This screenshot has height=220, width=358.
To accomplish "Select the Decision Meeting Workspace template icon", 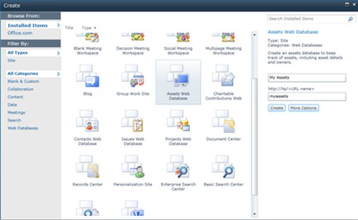I will (x=133, y=37).
